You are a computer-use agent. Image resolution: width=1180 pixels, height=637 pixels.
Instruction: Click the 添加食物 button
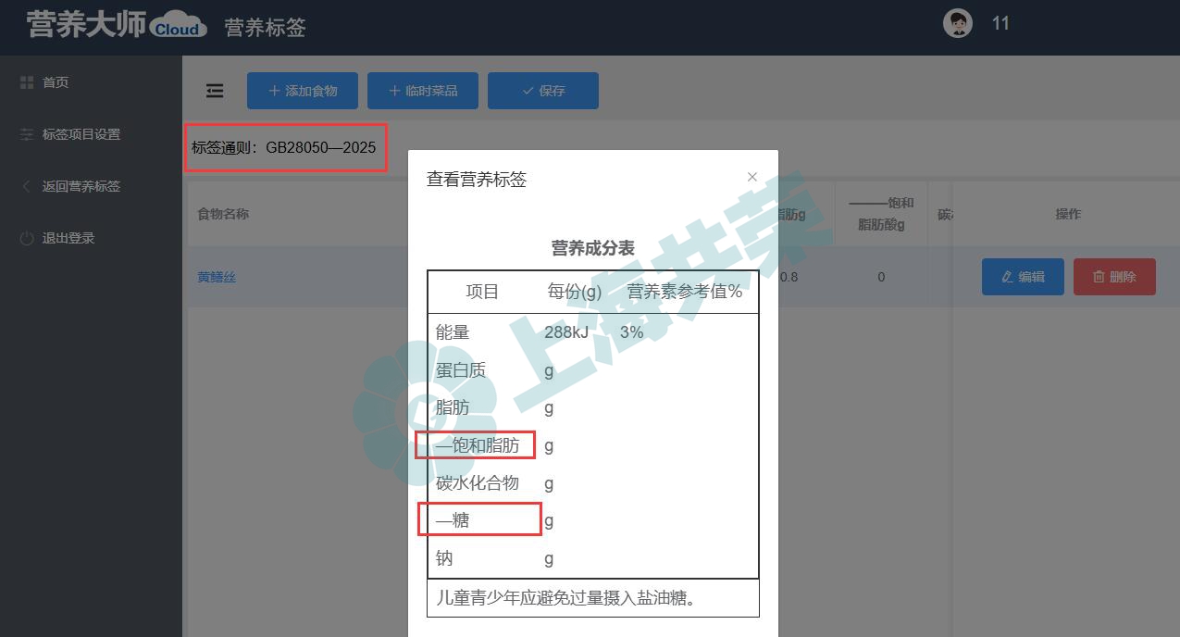pos(303,91)
